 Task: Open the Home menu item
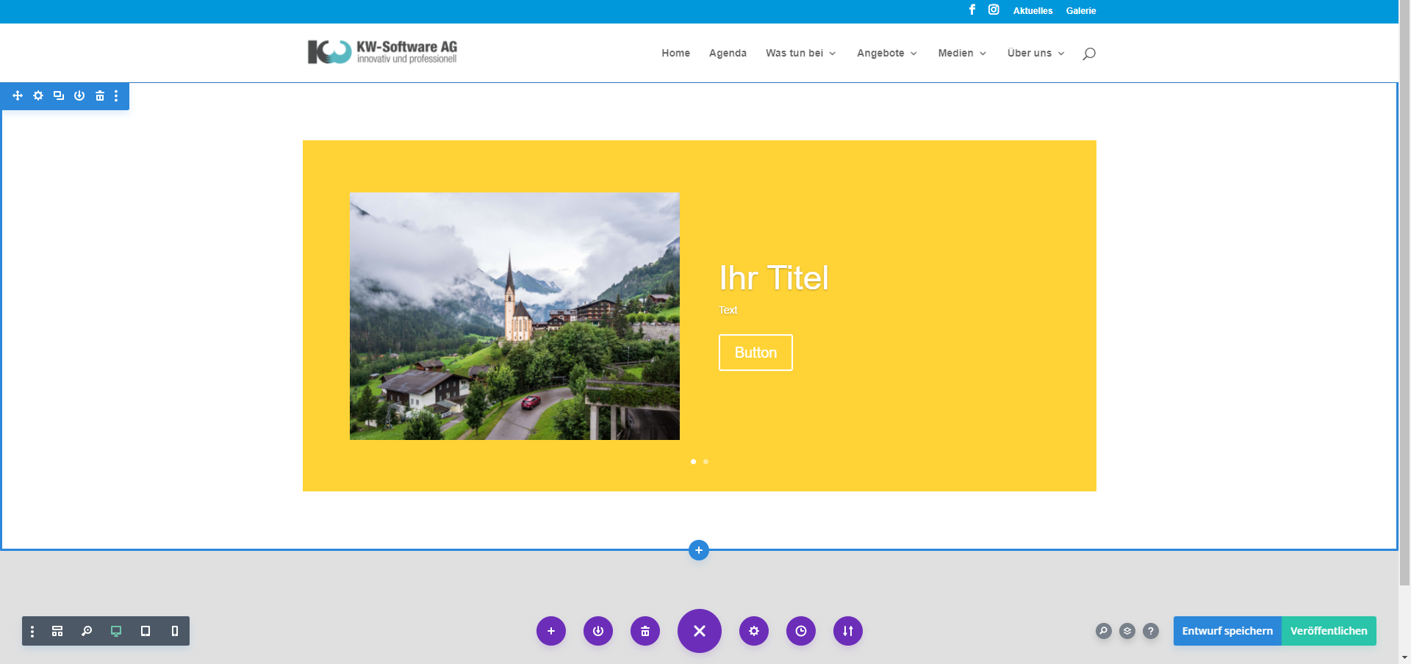tap(675, 53)
